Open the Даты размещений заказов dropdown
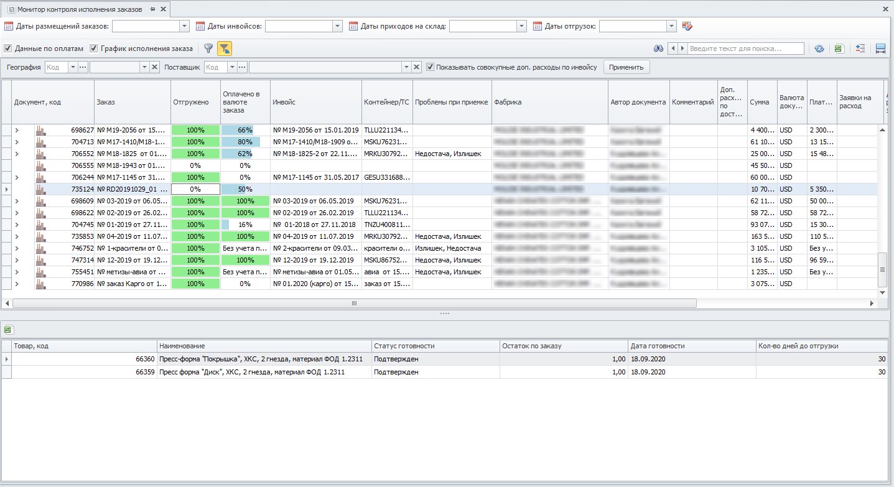The image size is (894, 487). [184, 26]
